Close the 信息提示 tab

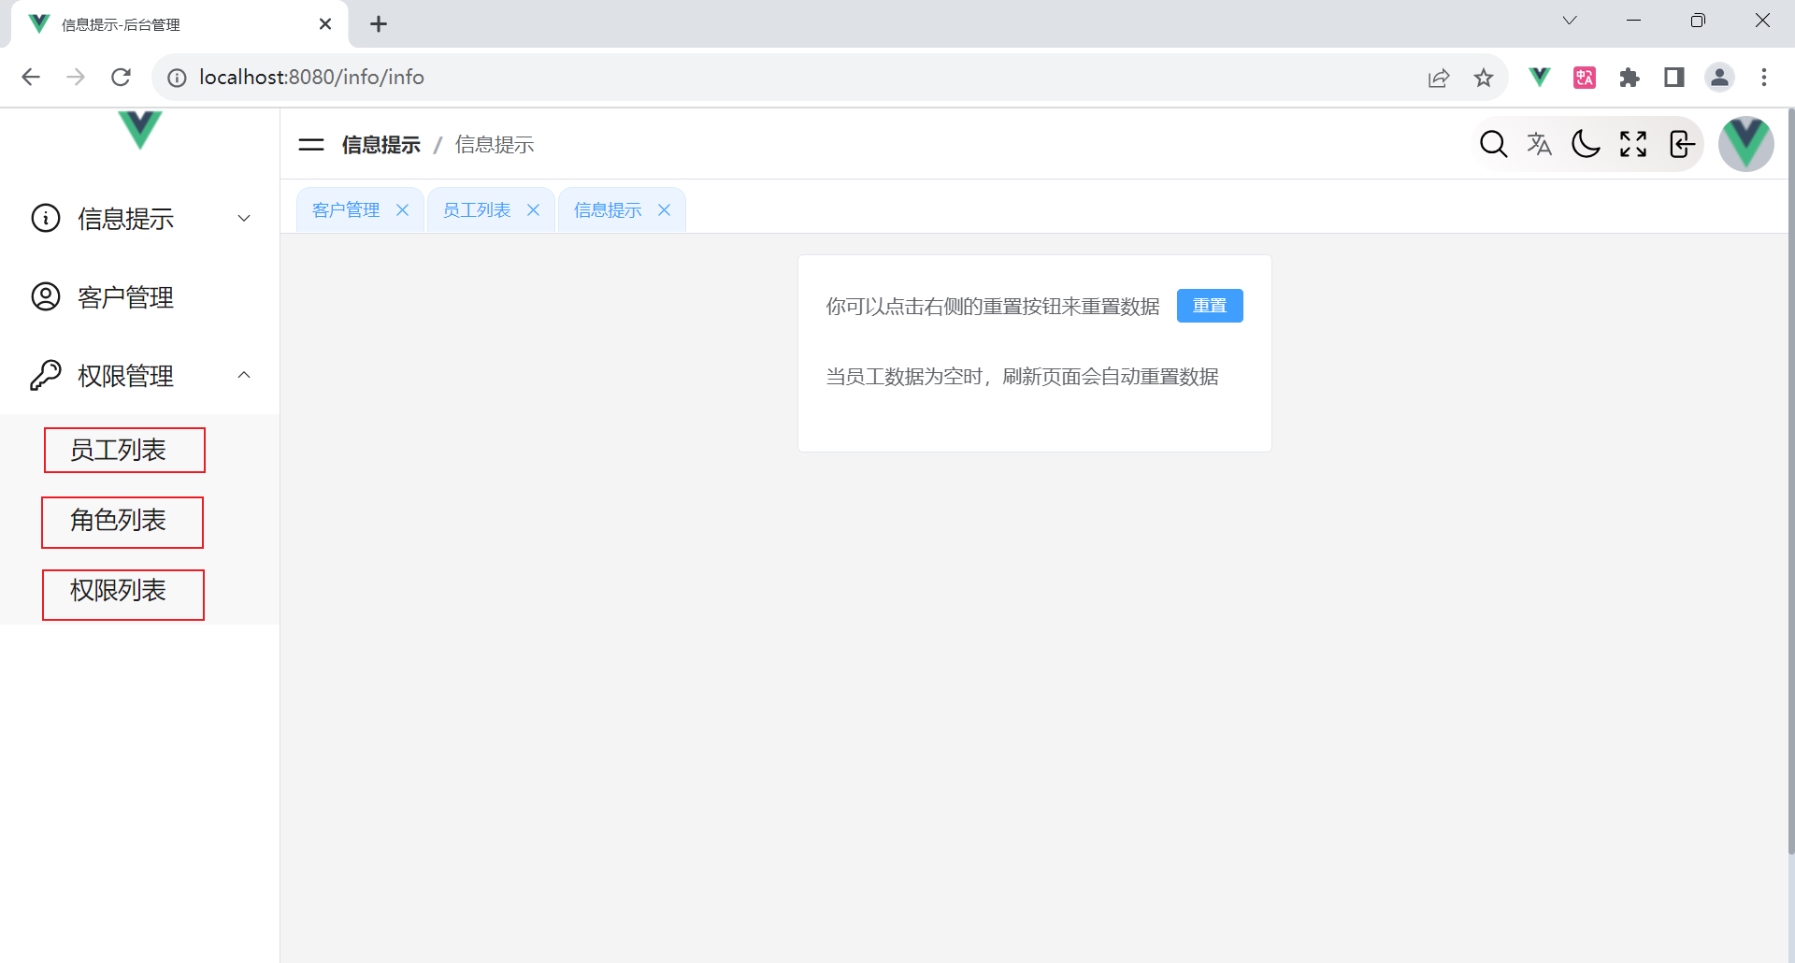click(x=665, y=210)
